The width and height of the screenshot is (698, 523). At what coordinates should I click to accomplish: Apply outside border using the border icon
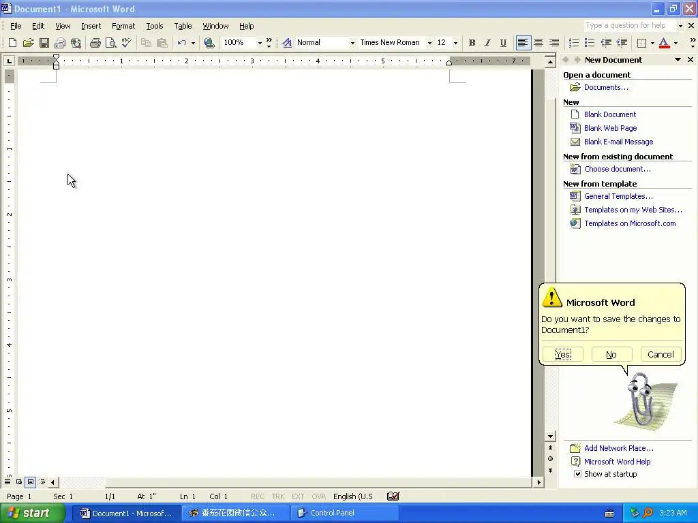pos(641,43)
